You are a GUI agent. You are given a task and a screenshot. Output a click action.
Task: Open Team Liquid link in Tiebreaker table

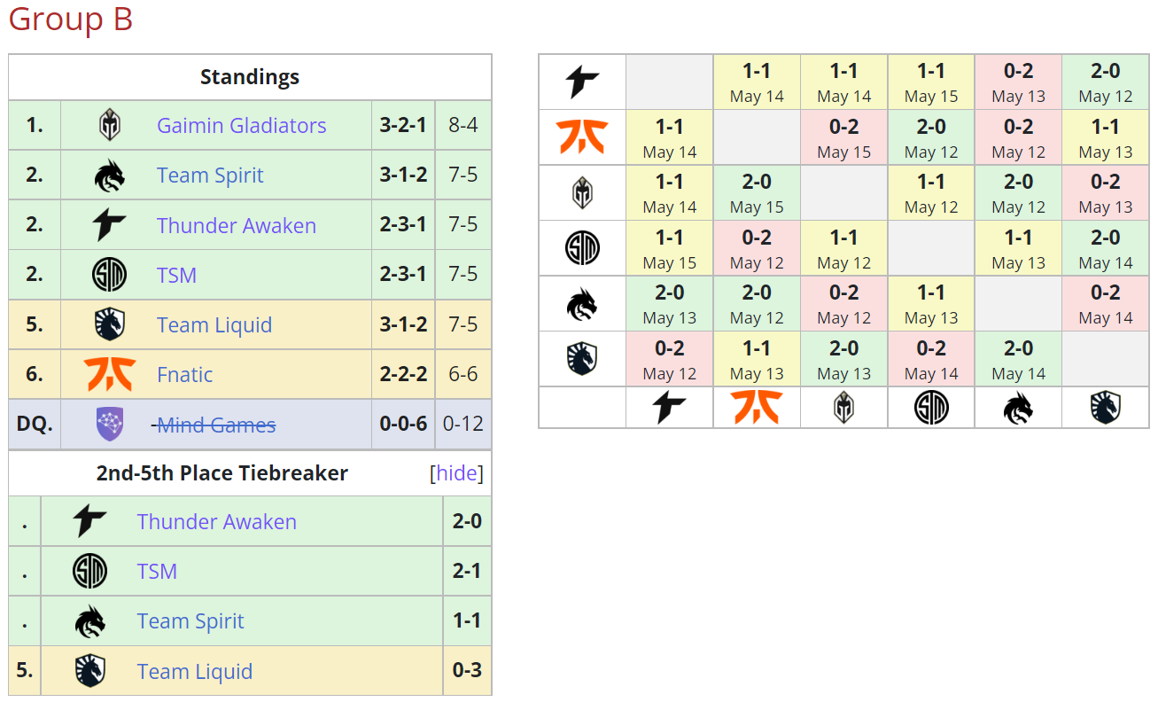tap(194, 672)
